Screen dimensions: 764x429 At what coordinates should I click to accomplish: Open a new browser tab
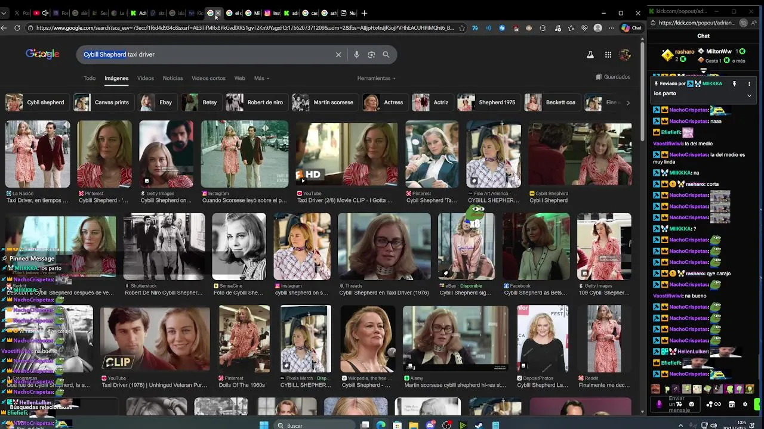365,13
